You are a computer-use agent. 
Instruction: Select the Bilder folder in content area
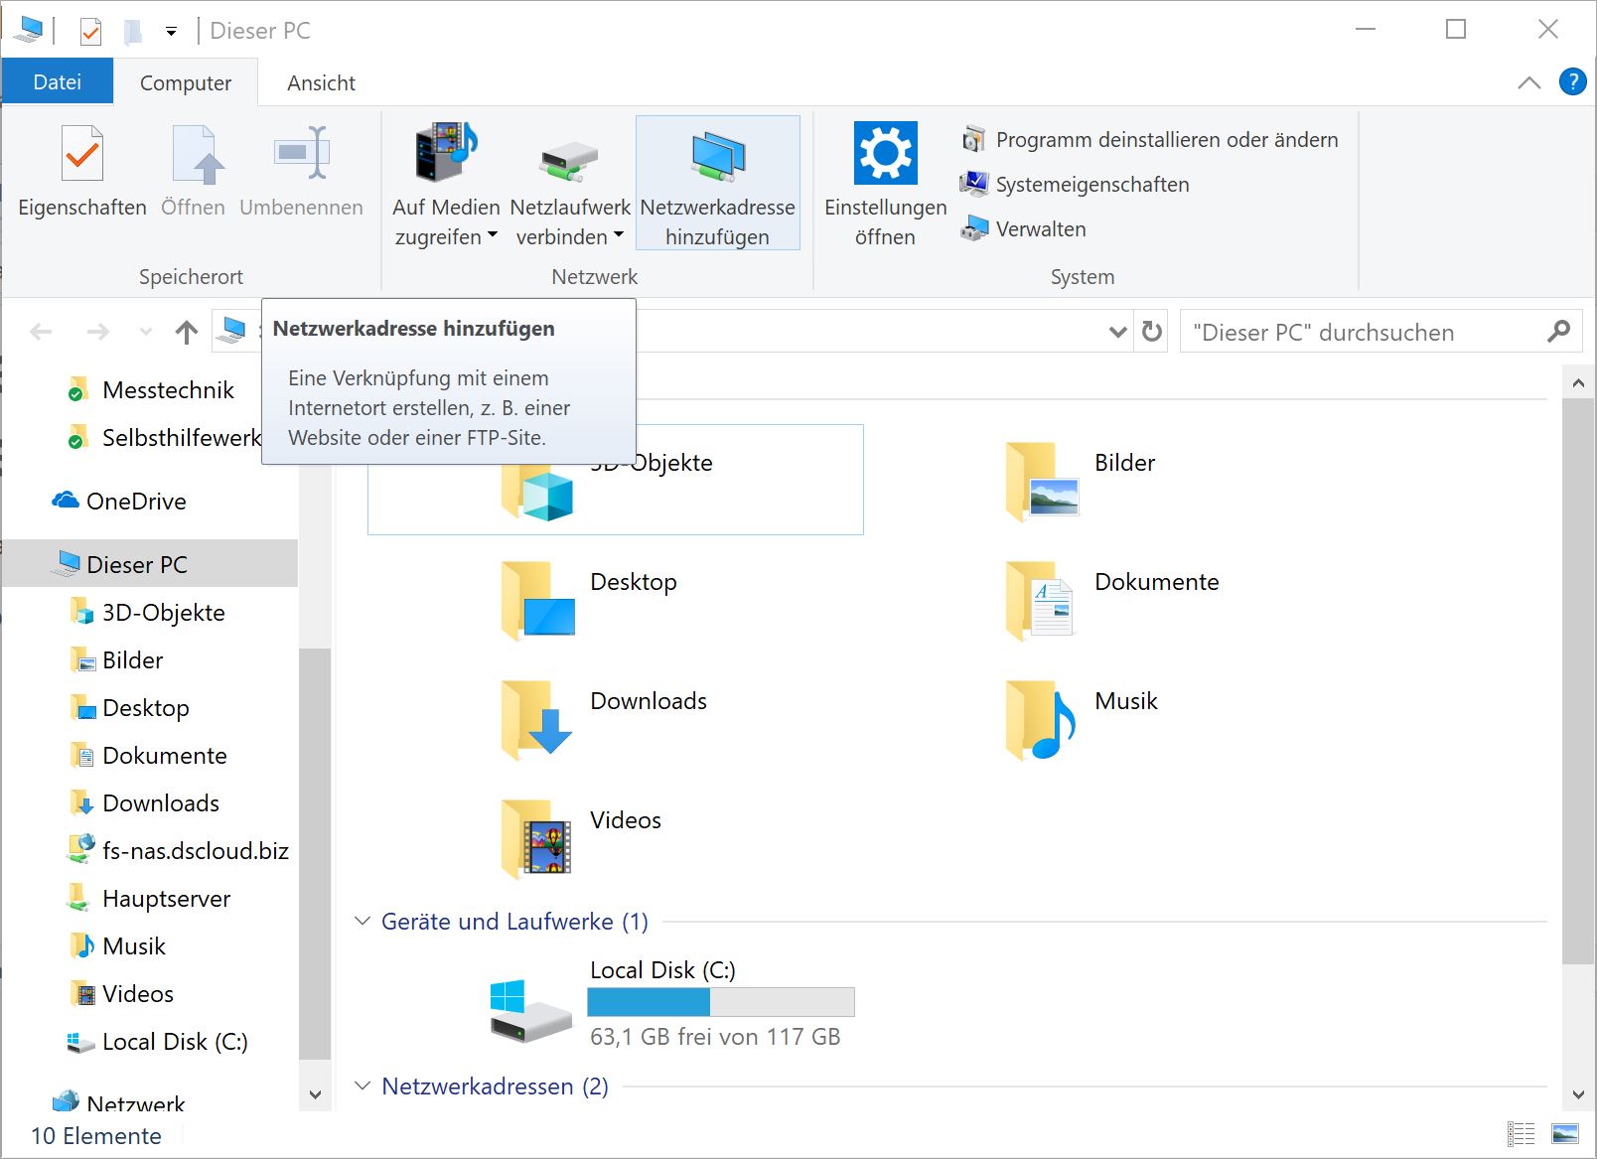point(1083,481)
